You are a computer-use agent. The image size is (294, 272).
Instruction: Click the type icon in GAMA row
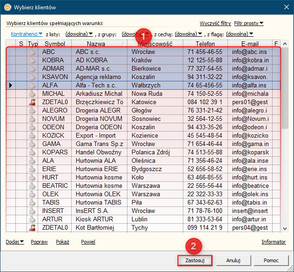33,144
